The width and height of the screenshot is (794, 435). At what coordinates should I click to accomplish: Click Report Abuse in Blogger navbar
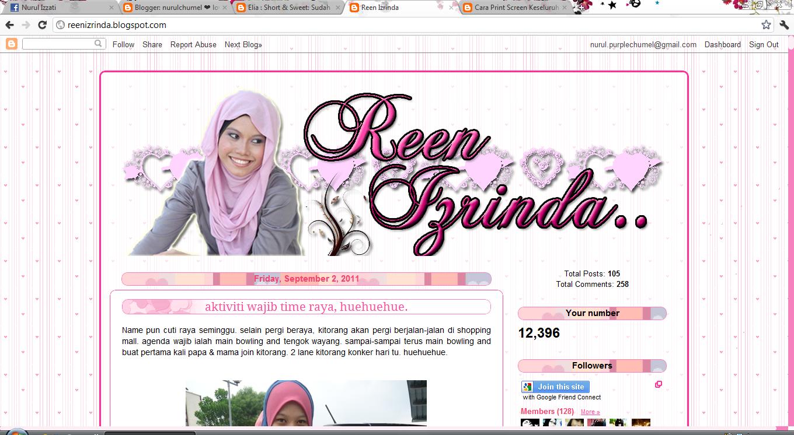[x=193, y=44]
